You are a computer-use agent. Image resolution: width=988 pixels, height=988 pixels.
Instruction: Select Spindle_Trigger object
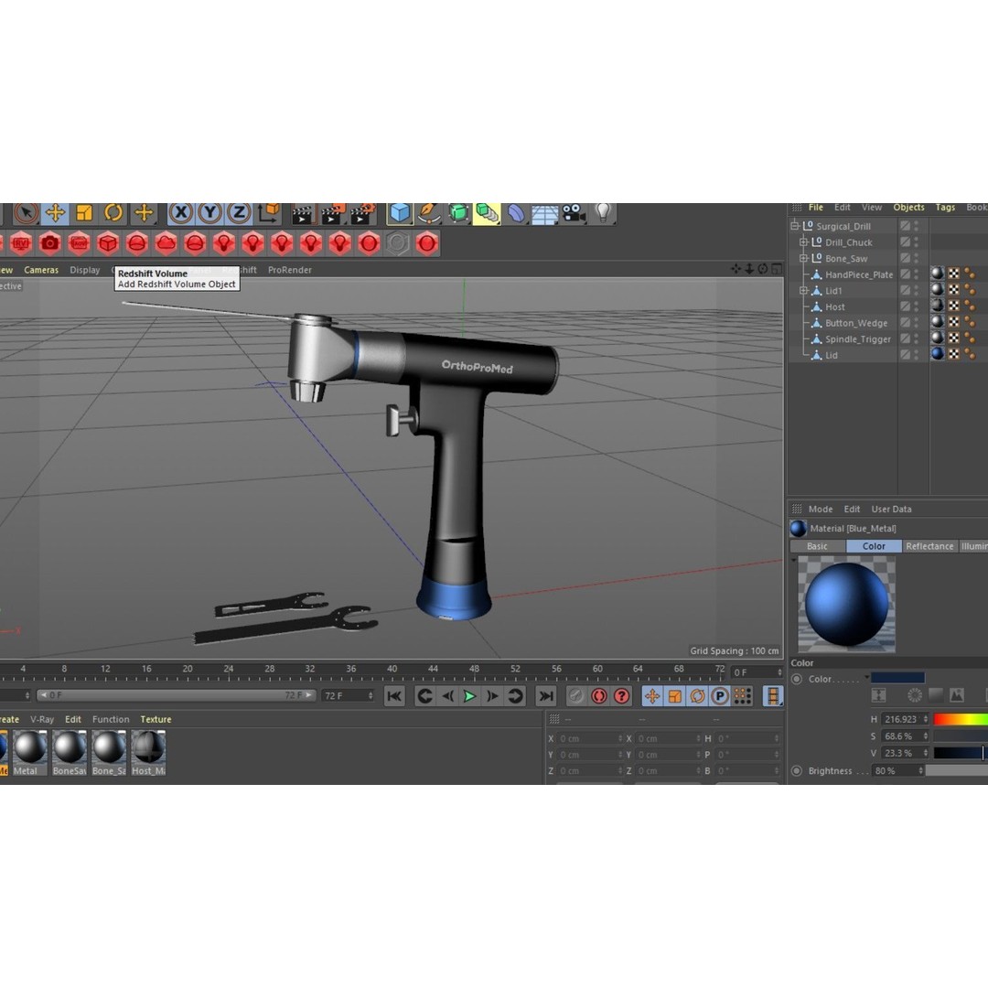pyautogui.click(x=858, y=339)
